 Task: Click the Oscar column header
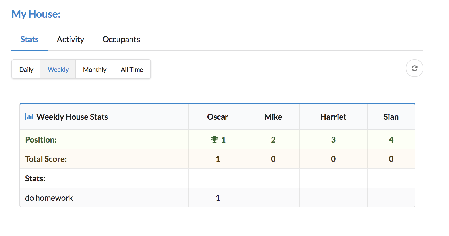(x=217, y=117)
